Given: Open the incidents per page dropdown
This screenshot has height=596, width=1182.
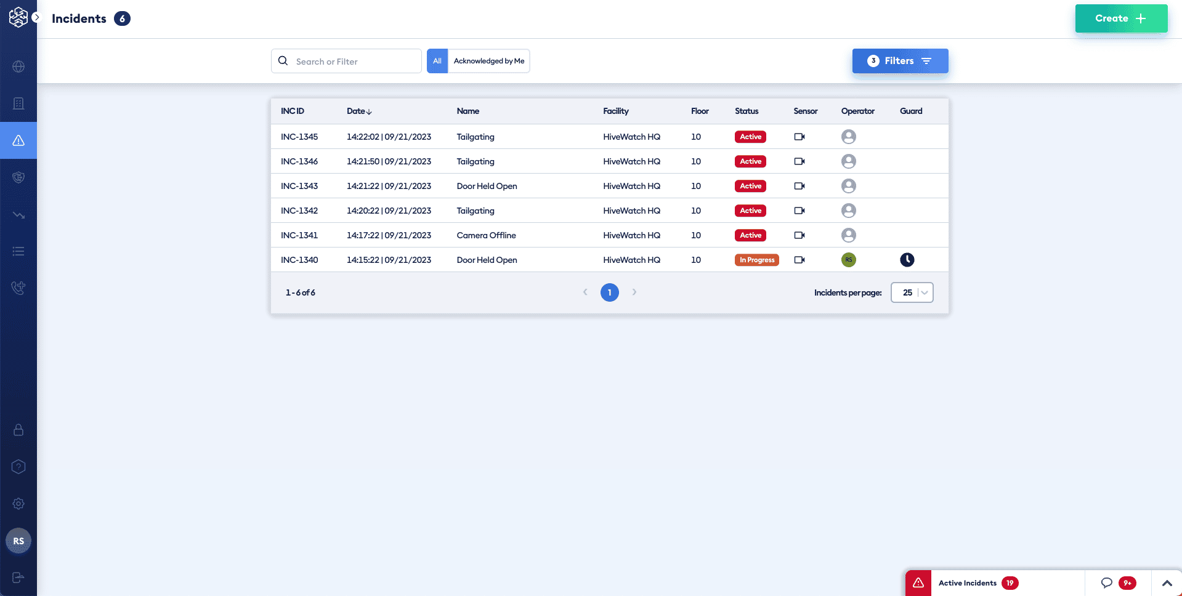Looking at the screenshot, I should pyautogui.click(x=912, y=292).
